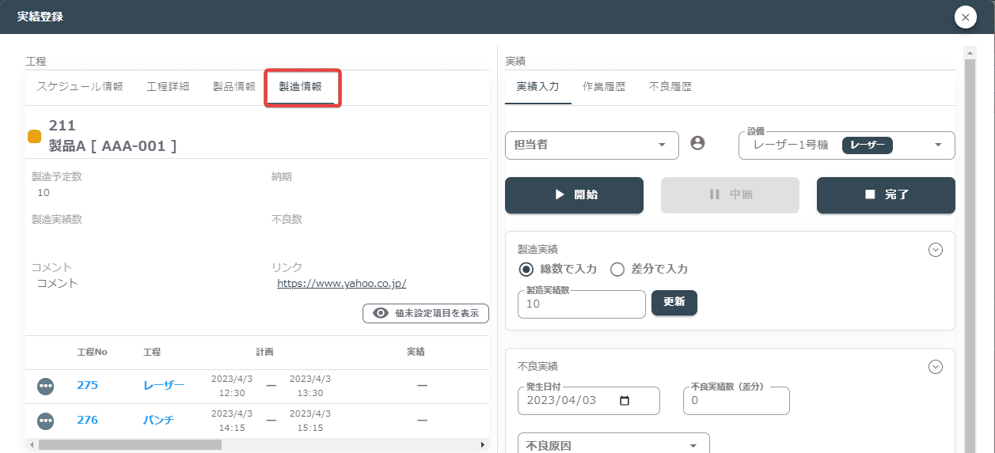Collapse the 不良実績 section chevron
This screenshot has width=995, height=453.
click(936, 367)
